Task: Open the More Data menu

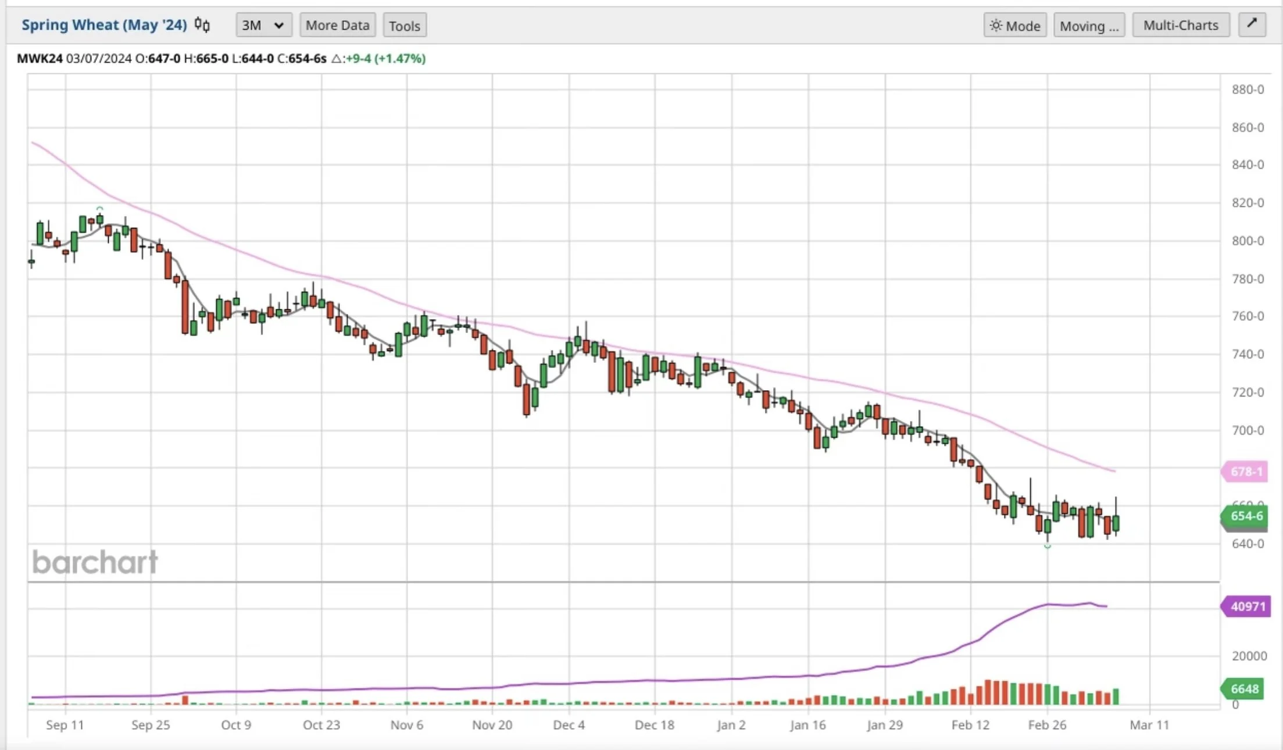Action: tap(337, 26)
